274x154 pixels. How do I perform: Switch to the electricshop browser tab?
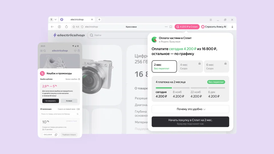77,20
